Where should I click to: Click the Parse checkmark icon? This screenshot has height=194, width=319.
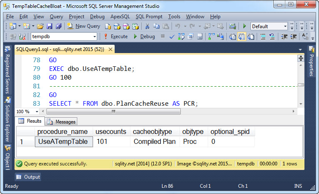pyautogui.click(x=172, y=36)
